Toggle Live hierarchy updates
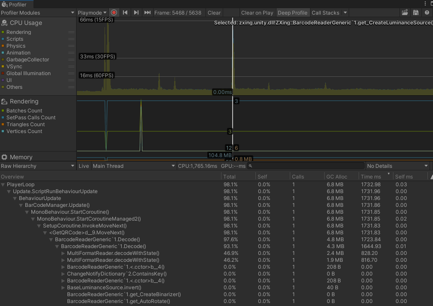This screenshot has height=306, width=433. click(x=83, y=166)
